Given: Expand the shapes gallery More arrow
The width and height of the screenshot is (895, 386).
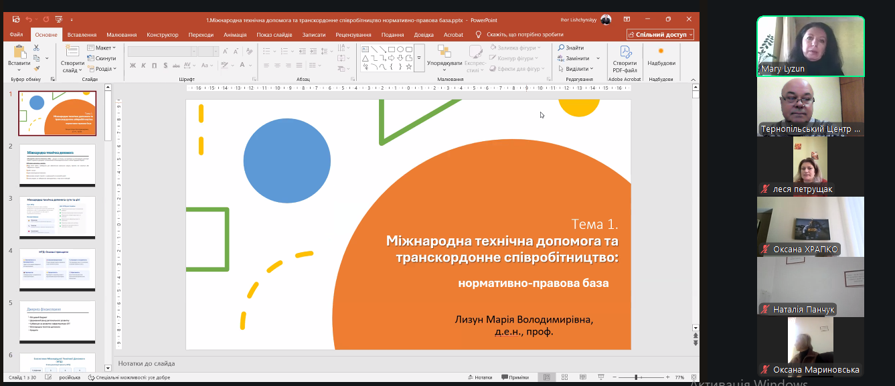Looking at the screenshot, I should 419,58.
